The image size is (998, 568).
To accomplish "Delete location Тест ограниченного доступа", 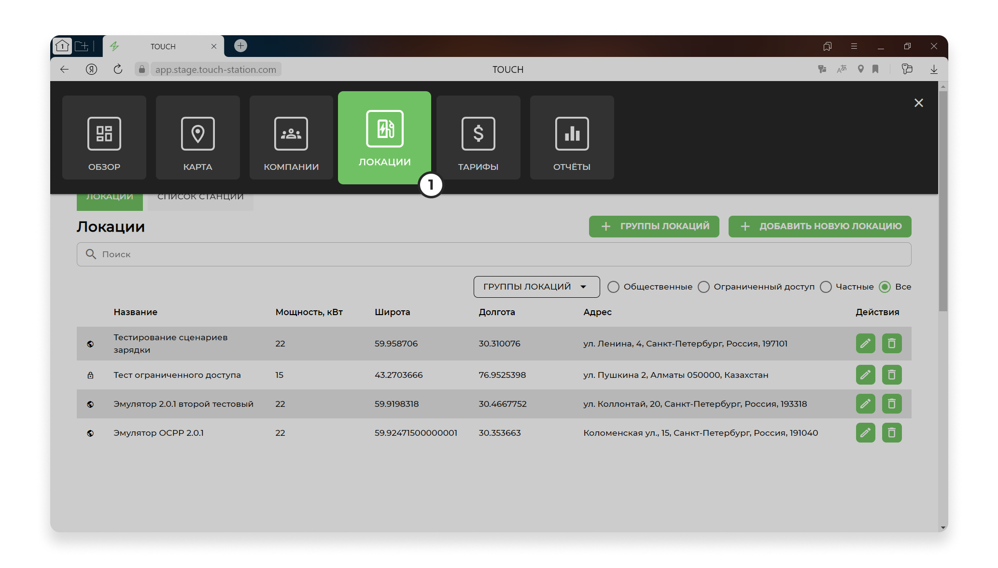I will tap(891, 375).
